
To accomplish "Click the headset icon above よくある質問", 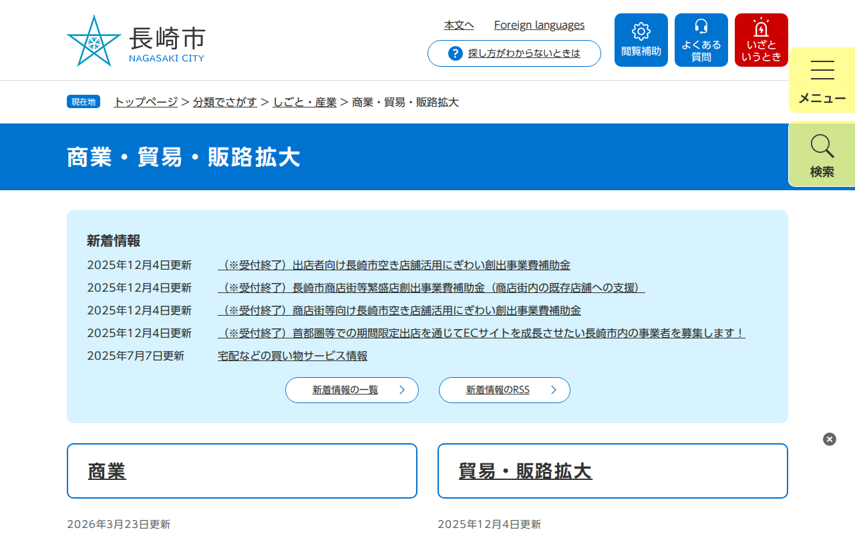I will pyautogui.click(x=701, y=28).
